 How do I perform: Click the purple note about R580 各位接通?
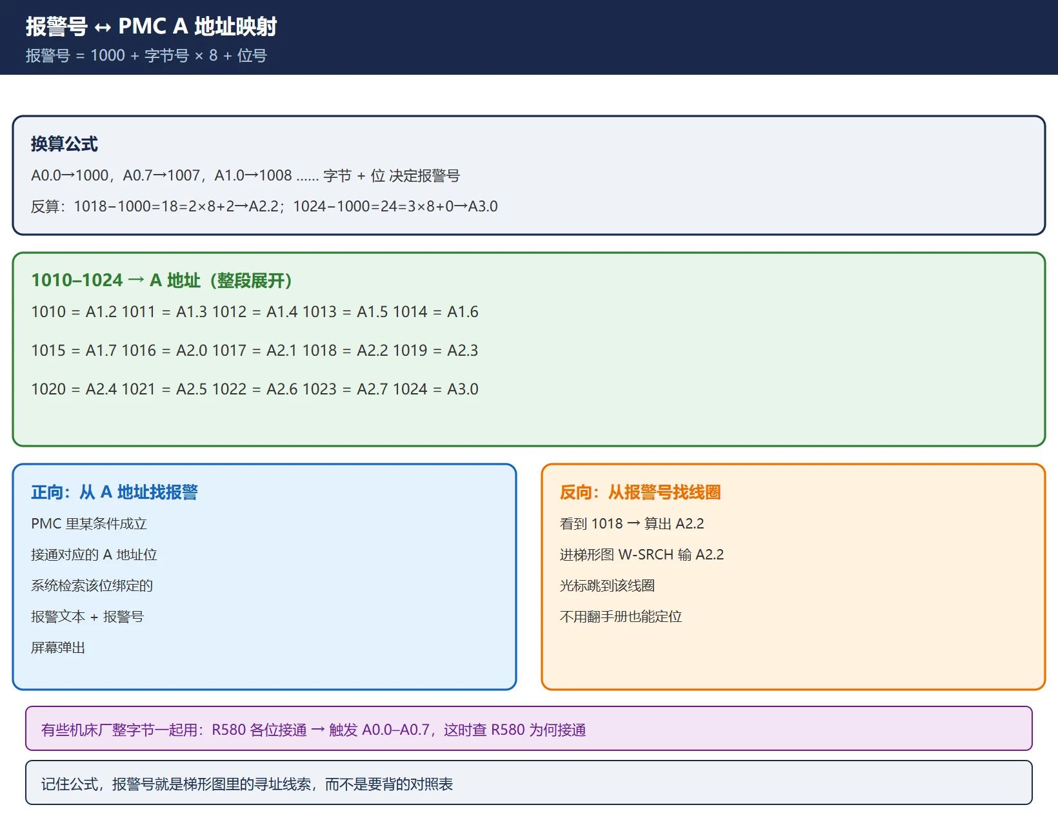(529, 729)
